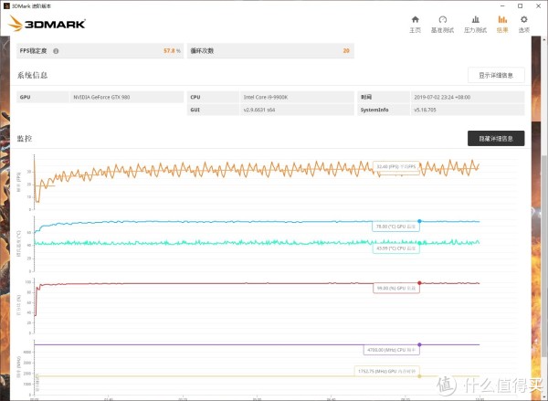The height and width of the screenshot is (401, 548).
Task: Click the blue GPU temperature marker dot
Action: click(x=419, y=221)
